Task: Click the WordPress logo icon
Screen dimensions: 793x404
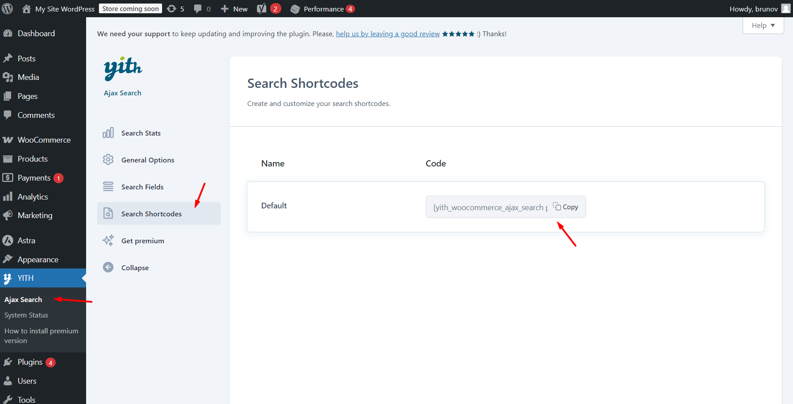Action: [8, 8]
